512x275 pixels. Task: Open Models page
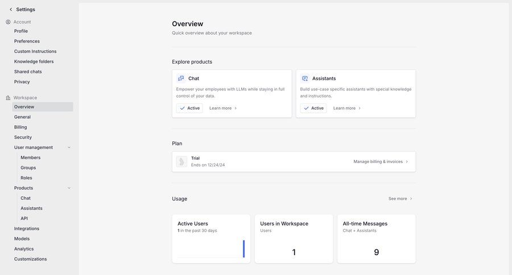[22, 239]
